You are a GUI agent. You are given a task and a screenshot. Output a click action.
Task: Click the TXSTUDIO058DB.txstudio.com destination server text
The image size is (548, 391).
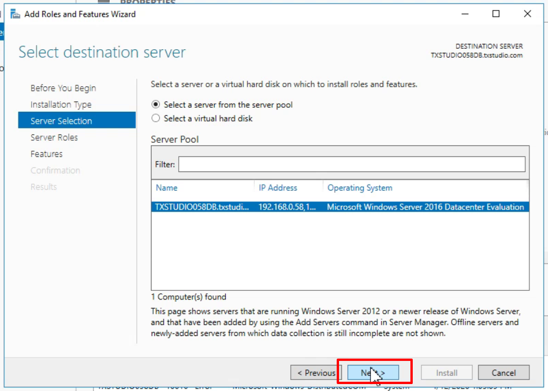click(x=477, y=55)
